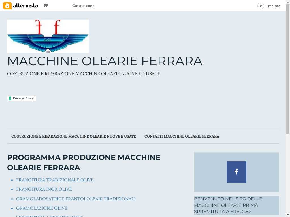This screenshot has height=217, width=290.
Task: Click the winged FF Bari logo image
Action: [x=48, y=36]
